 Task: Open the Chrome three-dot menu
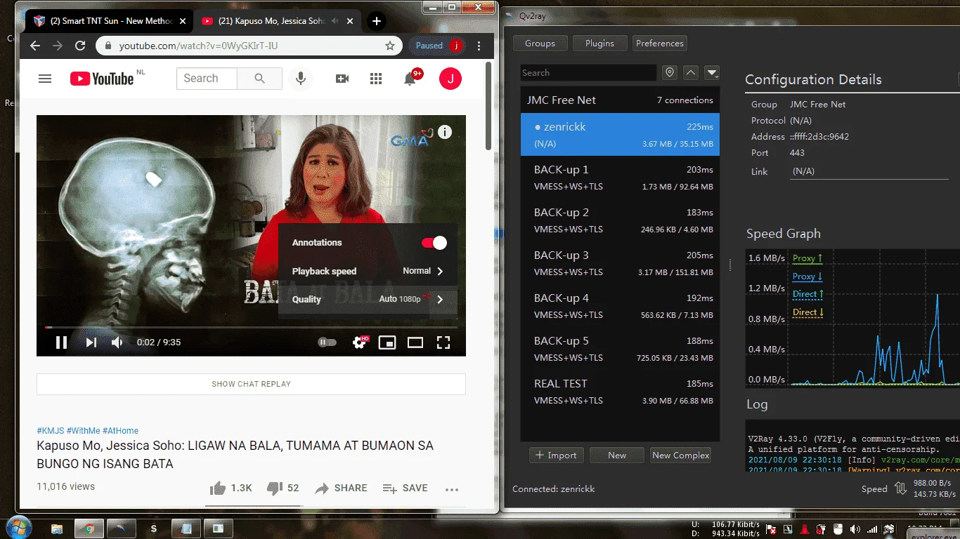[x=479, y=46]
